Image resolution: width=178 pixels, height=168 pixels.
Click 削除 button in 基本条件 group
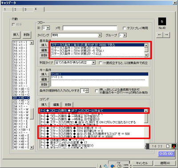[44, 56]
